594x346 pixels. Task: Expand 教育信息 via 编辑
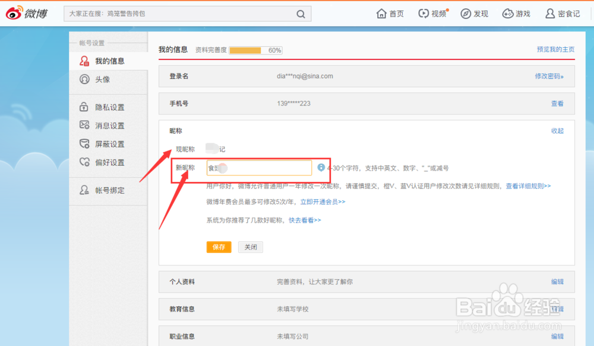click(557, 309)
